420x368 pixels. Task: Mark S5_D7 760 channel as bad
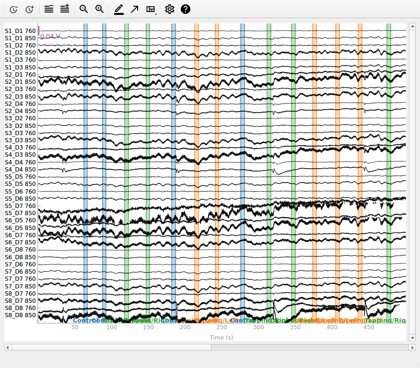click(x=20, y=206)
